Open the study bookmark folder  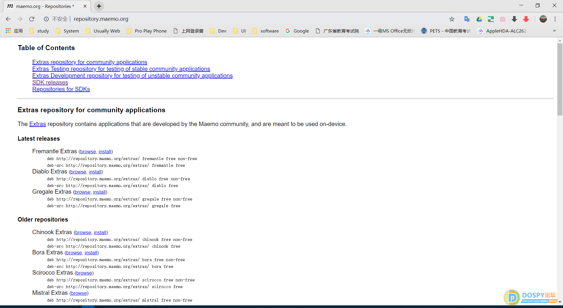pyautogui.click(x=39, y=31)
